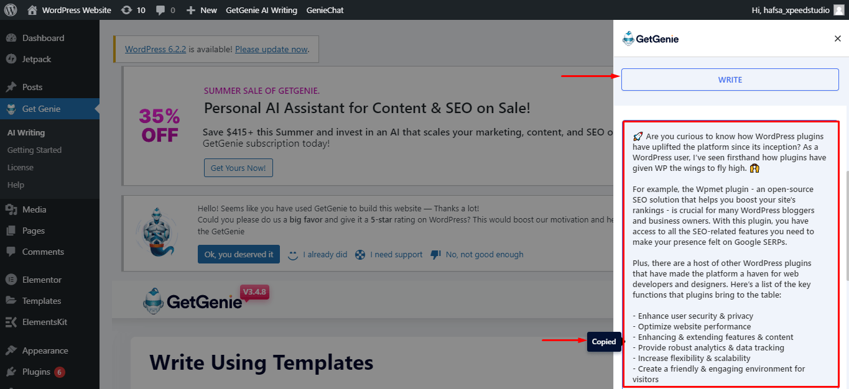Go to Getting Started submenu item
849x389 pixels.
(x=34, y=150)
